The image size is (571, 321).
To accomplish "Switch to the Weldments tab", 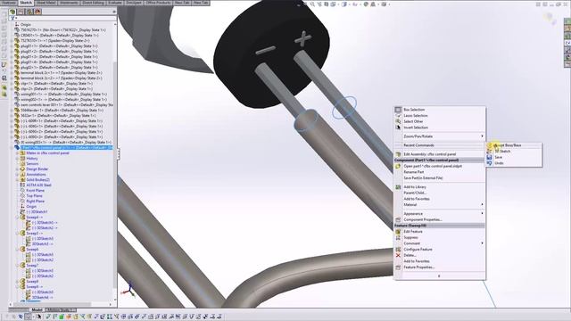I will [69, 3].
